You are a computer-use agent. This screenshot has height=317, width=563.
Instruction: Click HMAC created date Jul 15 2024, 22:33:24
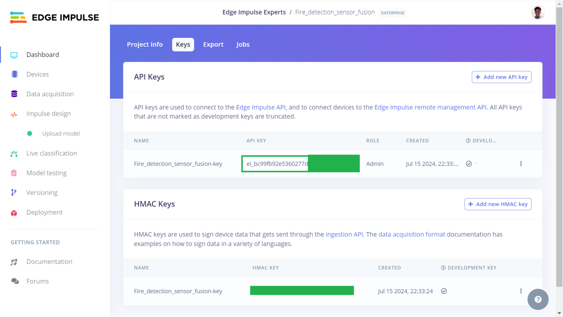tap(405, 291)
